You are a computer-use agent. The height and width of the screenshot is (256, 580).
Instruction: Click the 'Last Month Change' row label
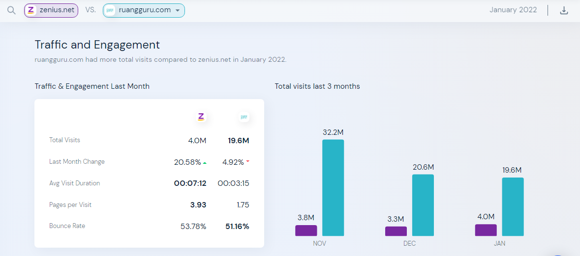(x=77, y=161)
